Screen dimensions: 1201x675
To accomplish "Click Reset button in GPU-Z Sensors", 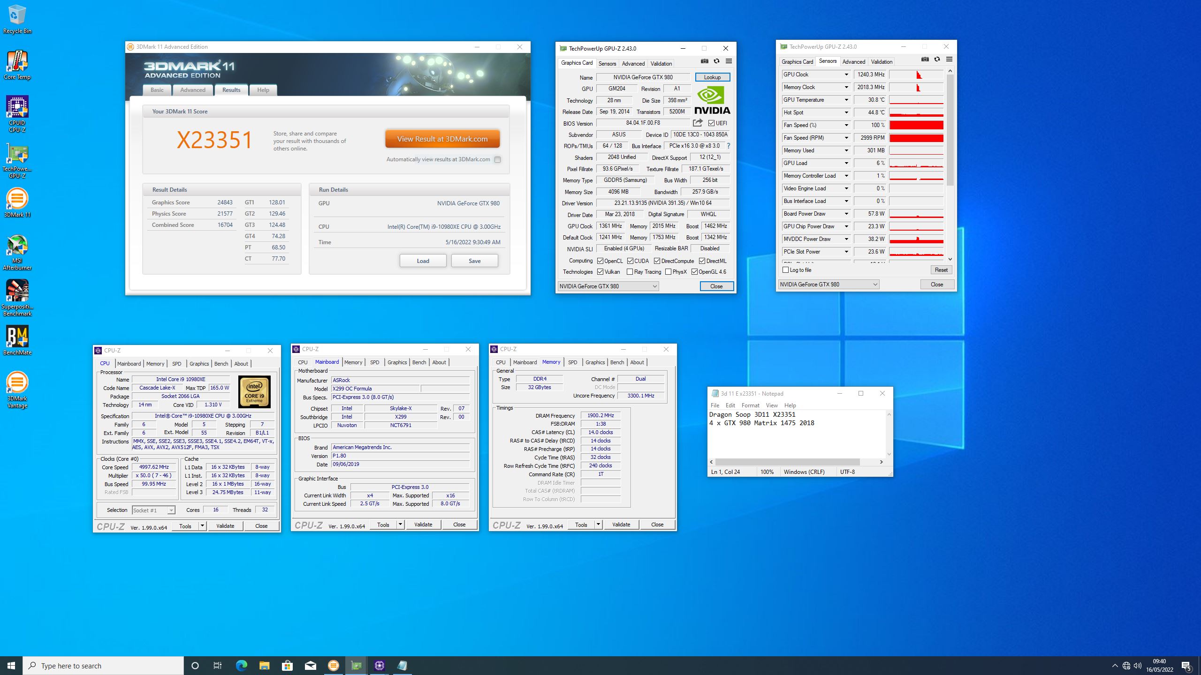I will pyautogui.click(x=941, y=270).
